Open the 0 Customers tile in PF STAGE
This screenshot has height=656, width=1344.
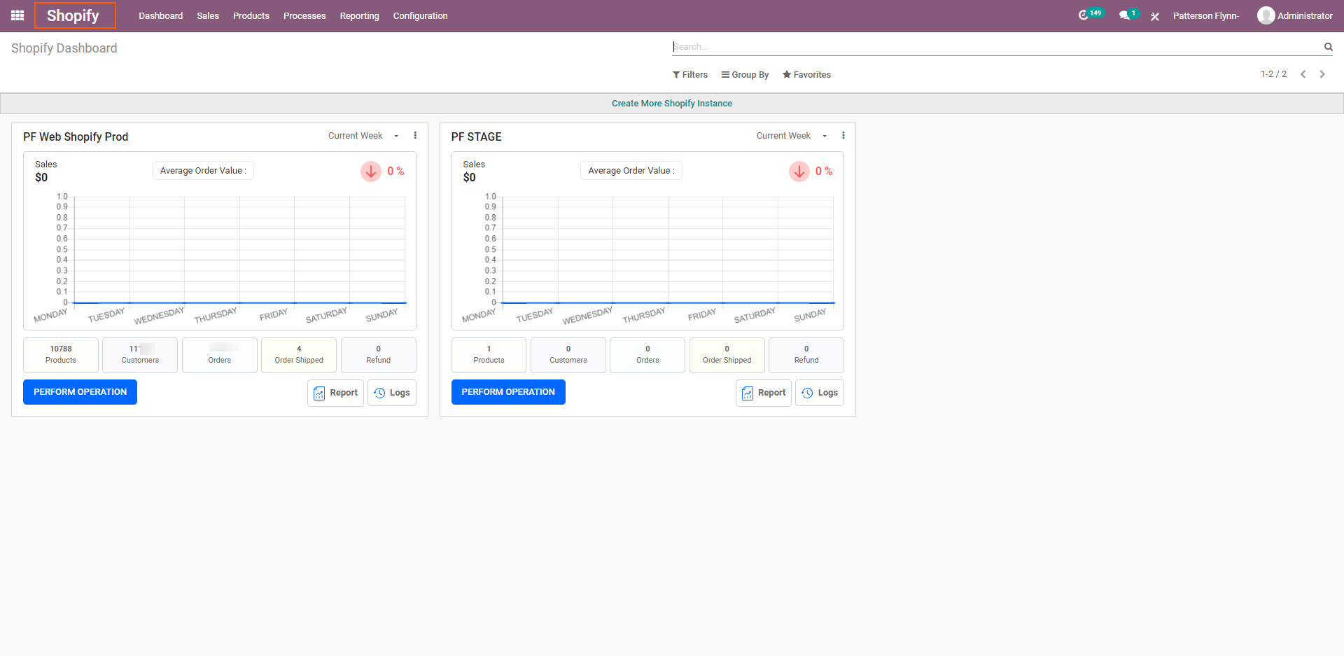568,355
